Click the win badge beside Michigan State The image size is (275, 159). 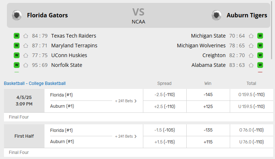point(260,36)
